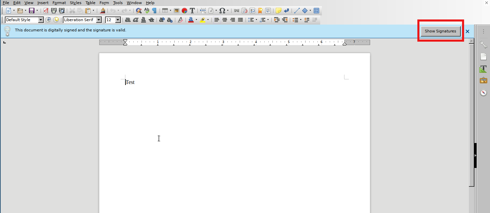Click the Show Signatures button

pos(440,31)
